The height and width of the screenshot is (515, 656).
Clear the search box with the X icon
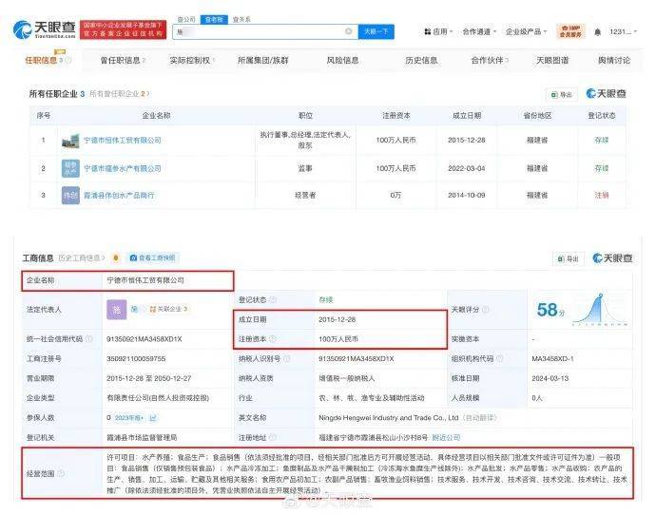tap(348, 31)
